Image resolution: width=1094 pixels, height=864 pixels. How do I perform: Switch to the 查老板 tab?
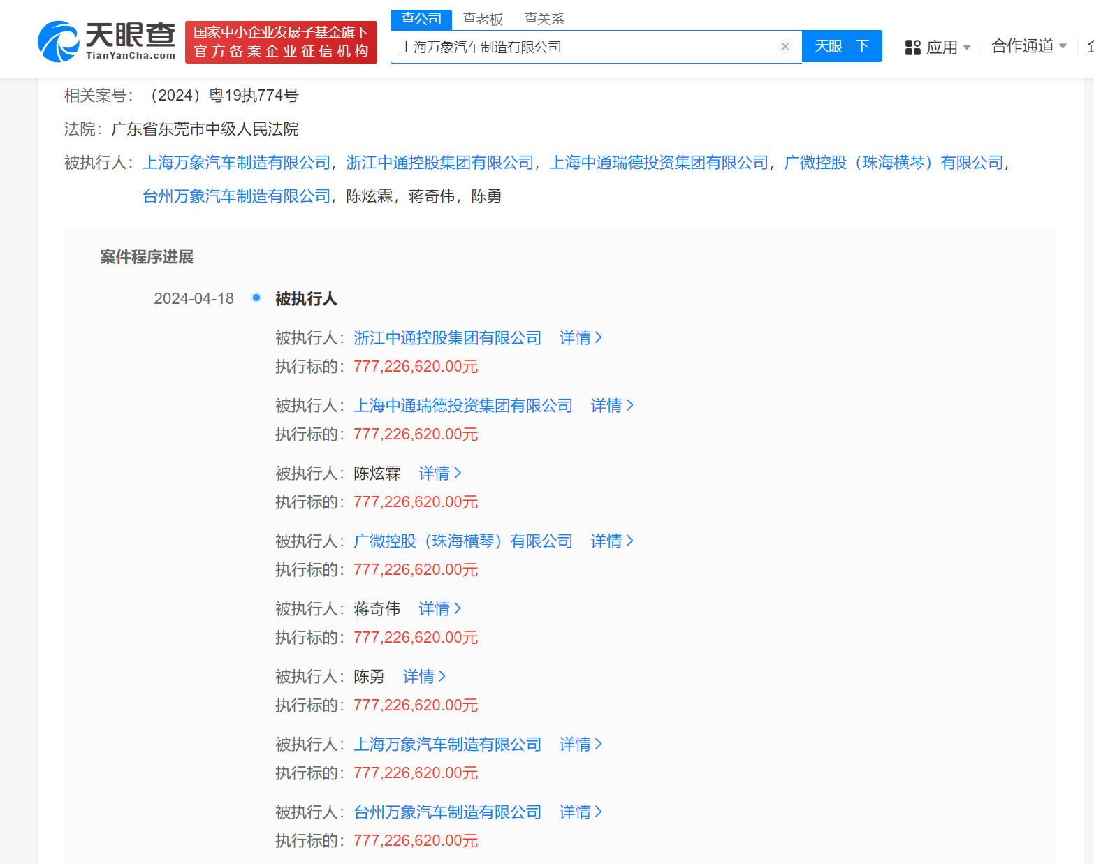(x=483, y=20)
